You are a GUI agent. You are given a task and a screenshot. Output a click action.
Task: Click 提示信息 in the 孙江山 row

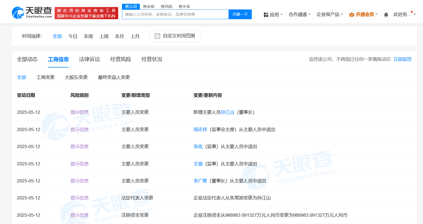click(x=80, y=112)
